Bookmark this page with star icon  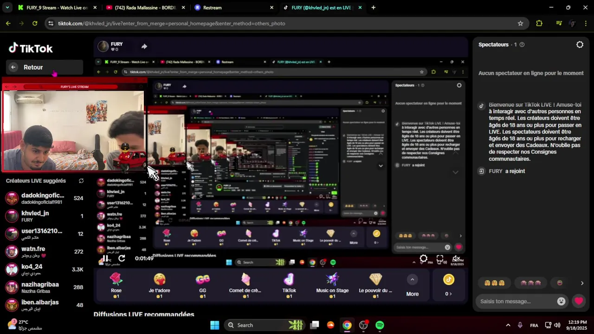point(520,23)
